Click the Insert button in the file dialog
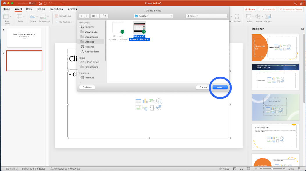Image resolution: width=306 pixels, height=171 pixels. point(220,87)
